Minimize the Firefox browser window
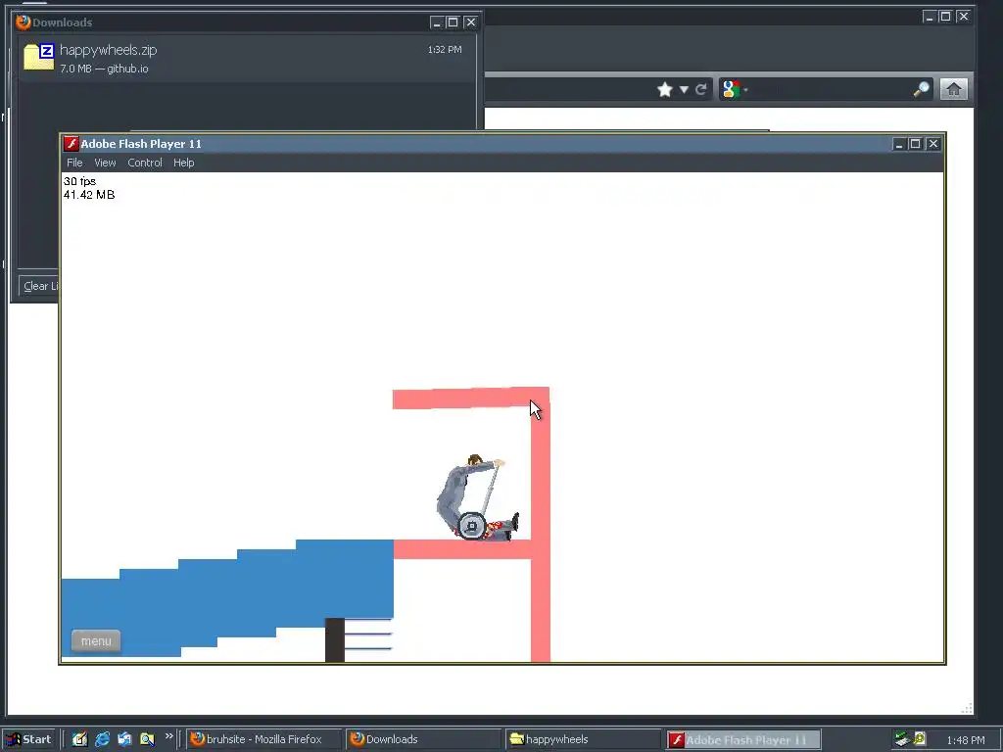The height and width of the screenshot is (752, 1003). [x=930, y=17]
